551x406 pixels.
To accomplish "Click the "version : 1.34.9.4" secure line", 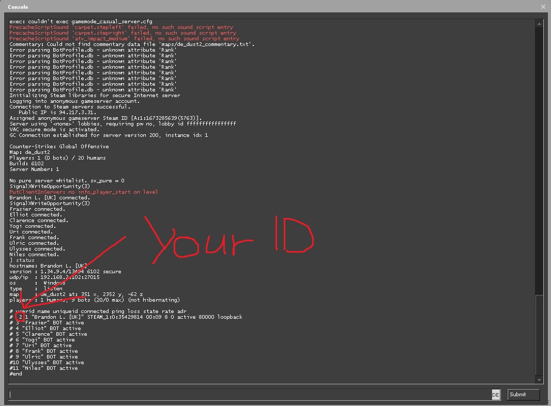I will coord(65,272).
